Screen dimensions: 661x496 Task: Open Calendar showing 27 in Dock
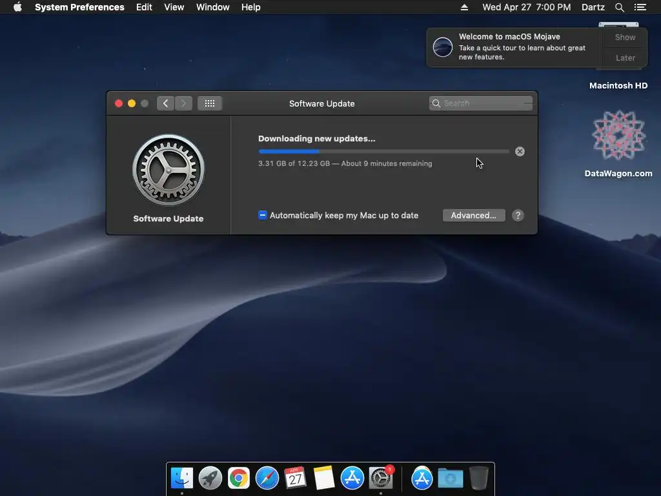[x=295, y=478]
